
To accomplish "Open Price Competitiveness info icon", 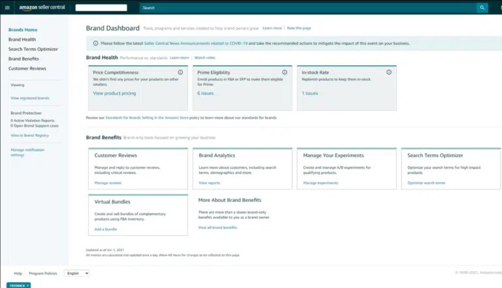I will pyautogui.click(x=180, y=72).
